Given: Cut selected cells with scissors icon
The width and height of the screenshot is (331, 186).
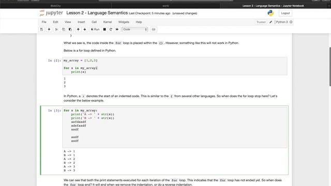Looking at the screenshot, I should (x=56, y=29).
